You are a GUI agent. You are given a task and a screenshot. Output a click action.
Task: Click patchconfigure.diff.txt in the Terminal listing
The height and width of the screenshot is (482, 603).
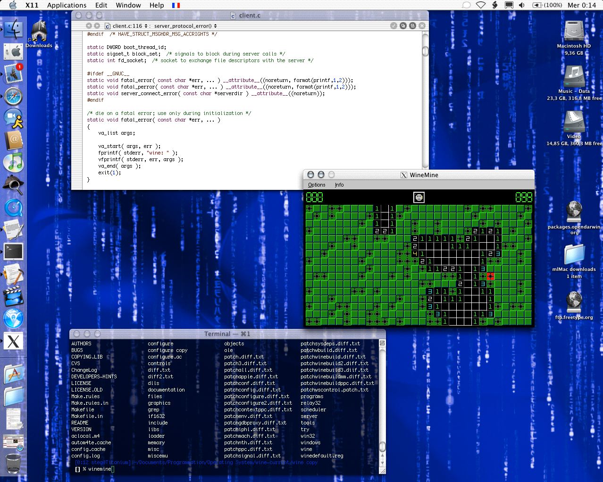click(257, 396)
